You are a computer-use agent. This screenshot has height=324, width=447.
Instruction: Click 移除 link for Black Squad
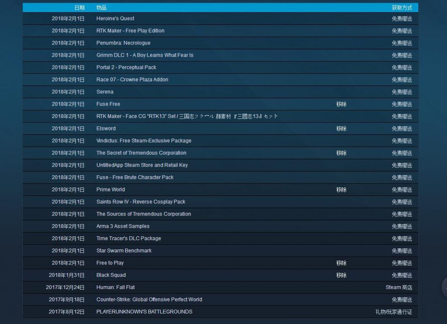pos(341,275)
